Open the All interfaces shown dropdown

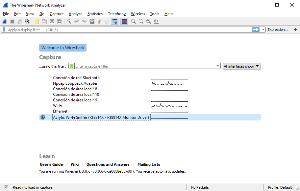point(241,66)
